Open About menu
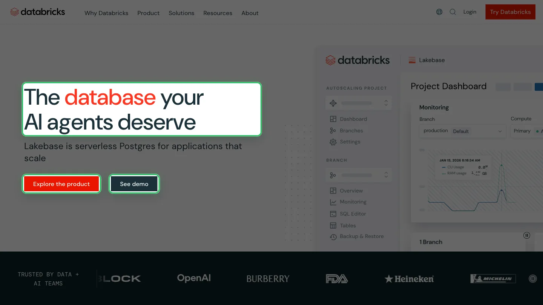 tap(250, 13)
